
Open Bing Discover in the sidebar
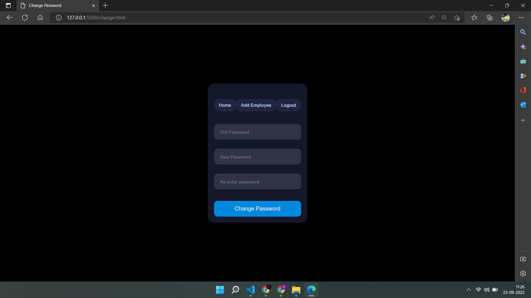click(523, 47)
